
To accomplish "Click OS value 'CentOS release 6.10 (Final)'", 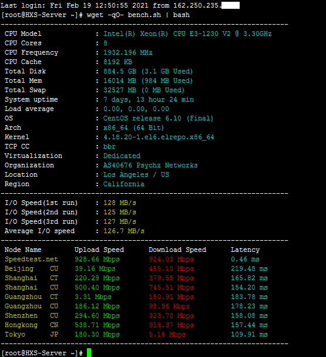I will (x=159, y=118).
